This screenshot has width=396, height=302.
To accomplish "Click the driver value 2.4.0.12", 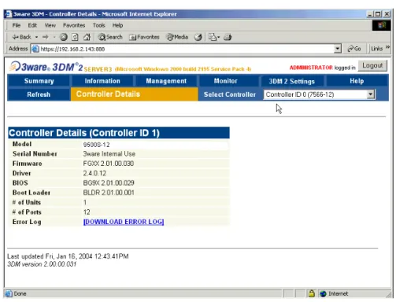I will coord(94,173).
